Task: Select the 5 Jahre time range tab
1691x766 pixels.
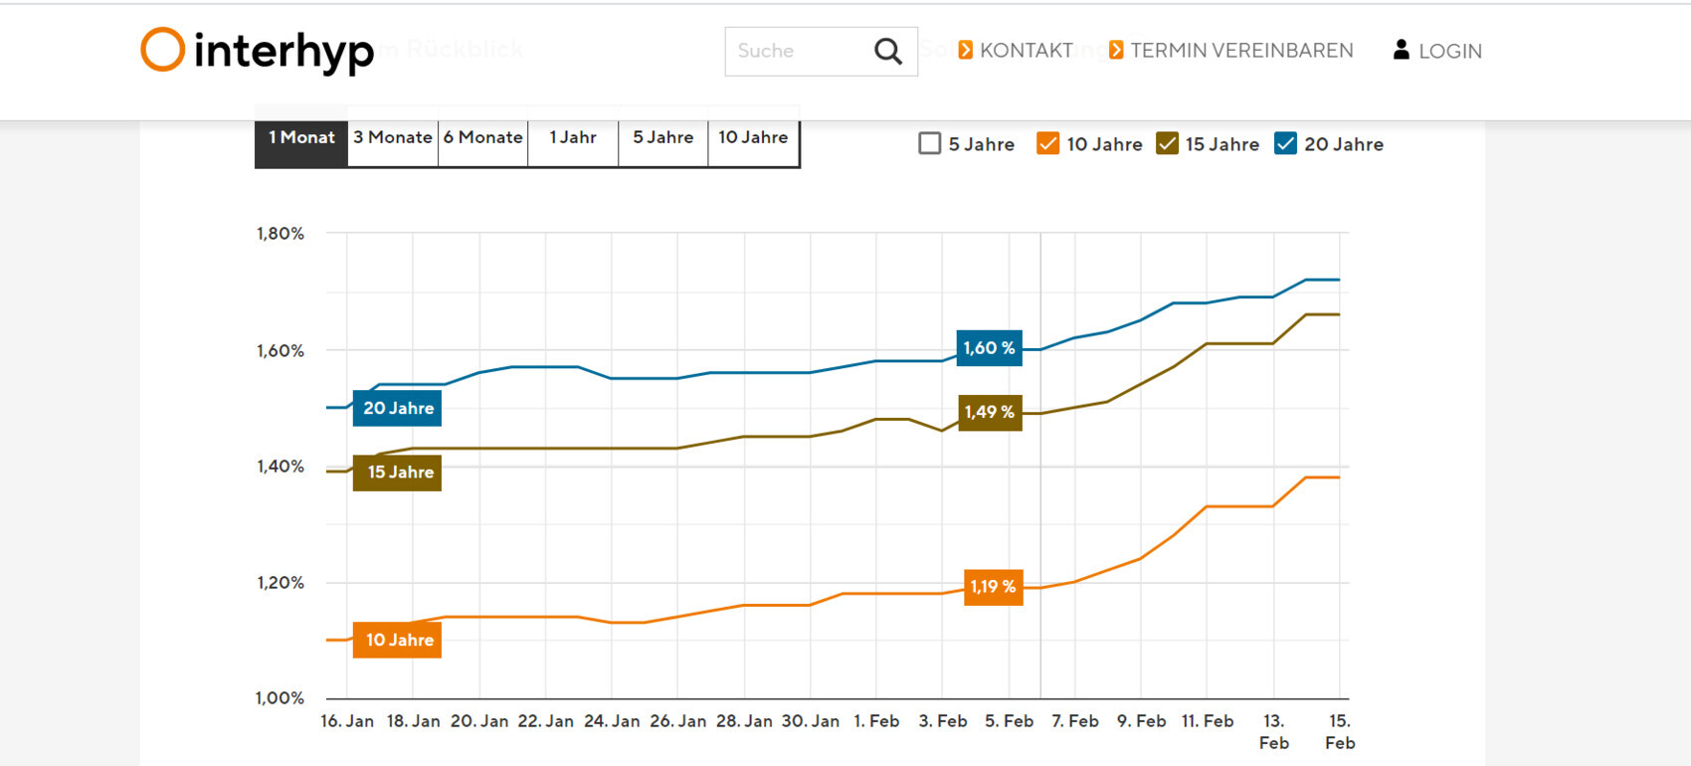Action: click(662, 138)
